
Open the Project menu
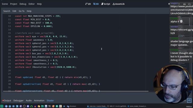[x=14, y=4]
